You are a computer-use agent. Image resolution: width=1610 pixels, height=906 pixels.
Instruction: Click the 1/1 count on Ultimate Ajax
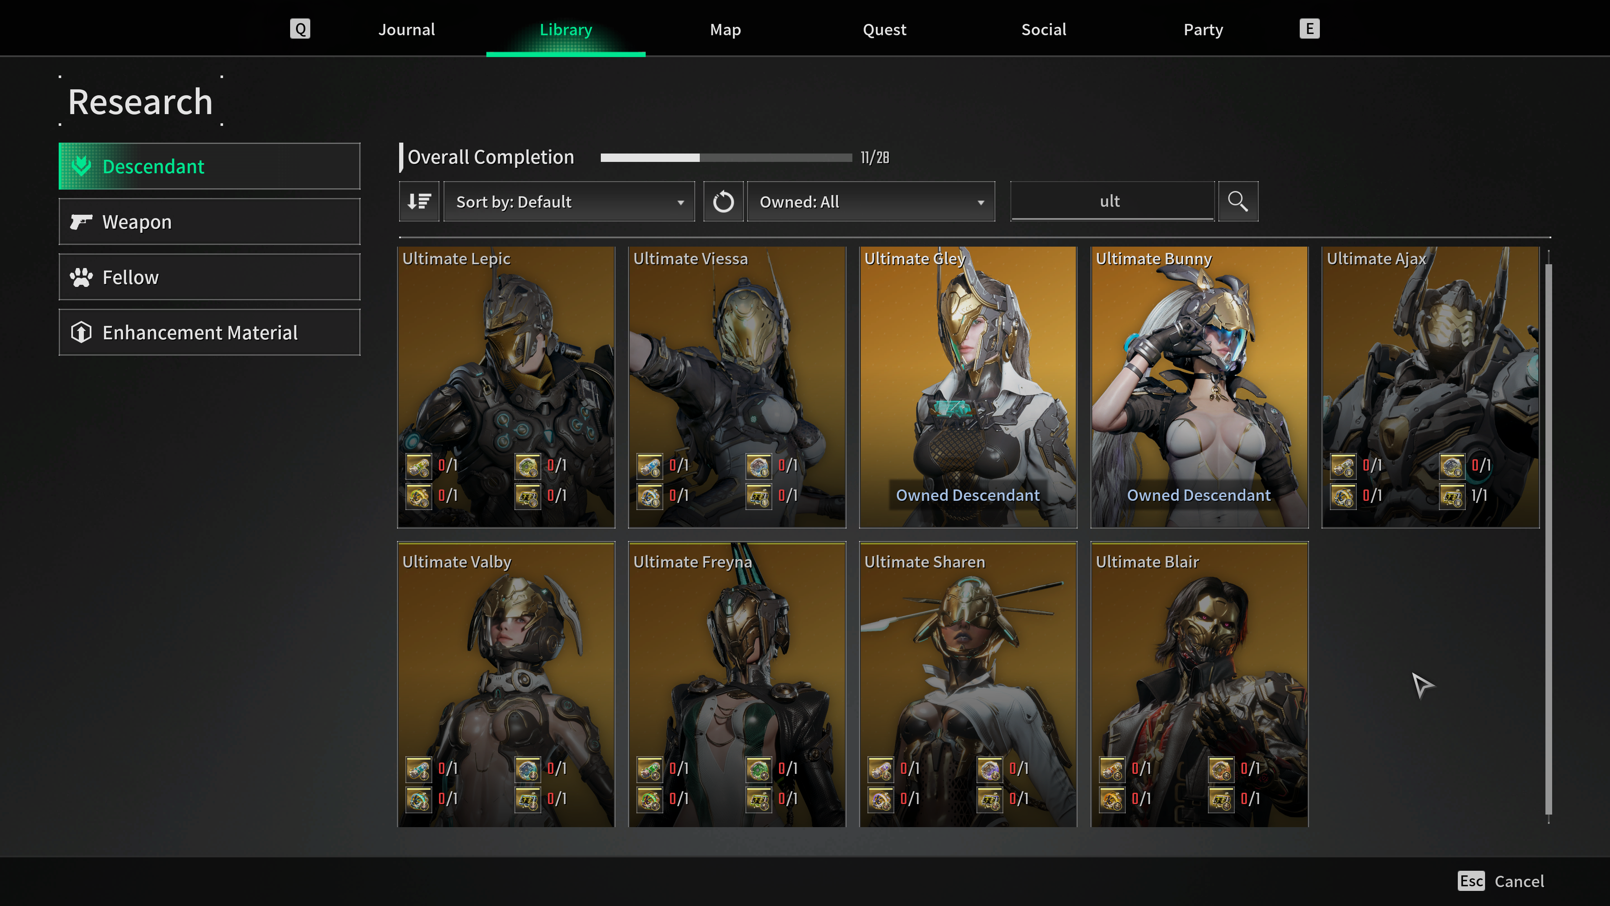tap(1479, 496)
